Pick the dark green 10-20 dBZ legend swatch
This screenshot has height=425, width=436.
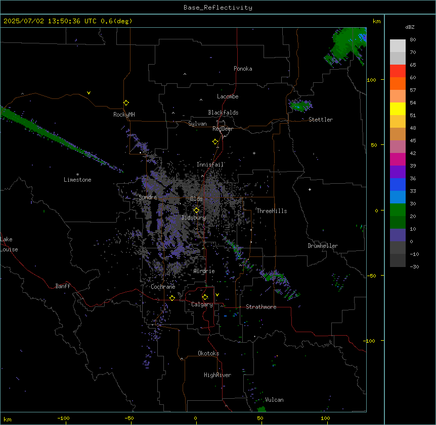[x=398, y=223]
